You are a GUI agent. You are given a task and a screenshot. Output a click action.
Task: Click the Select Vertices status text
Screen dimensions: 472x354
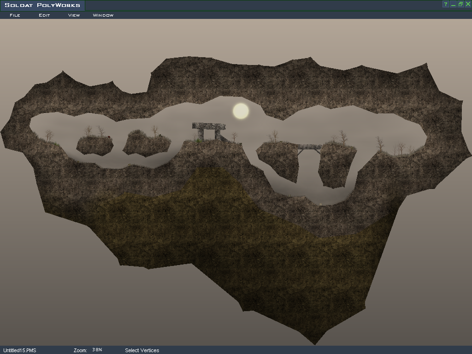click(x=142, y=350)
